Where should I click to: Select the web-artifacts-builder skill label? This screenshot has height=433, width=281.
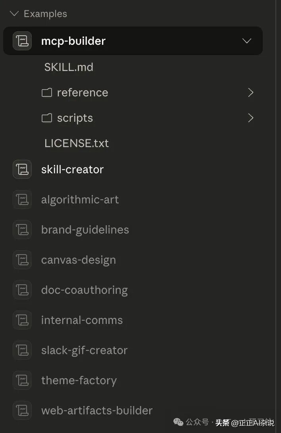pos(97,410)
